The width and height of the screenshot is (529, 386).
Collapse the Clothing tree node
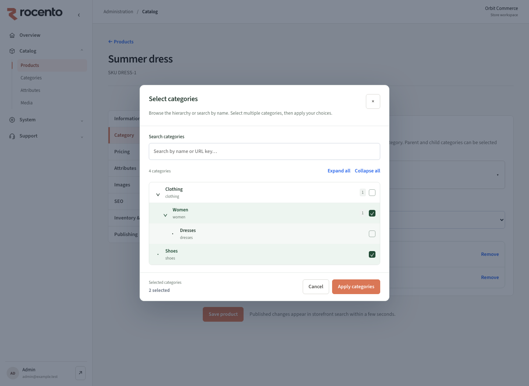point(158,194)
